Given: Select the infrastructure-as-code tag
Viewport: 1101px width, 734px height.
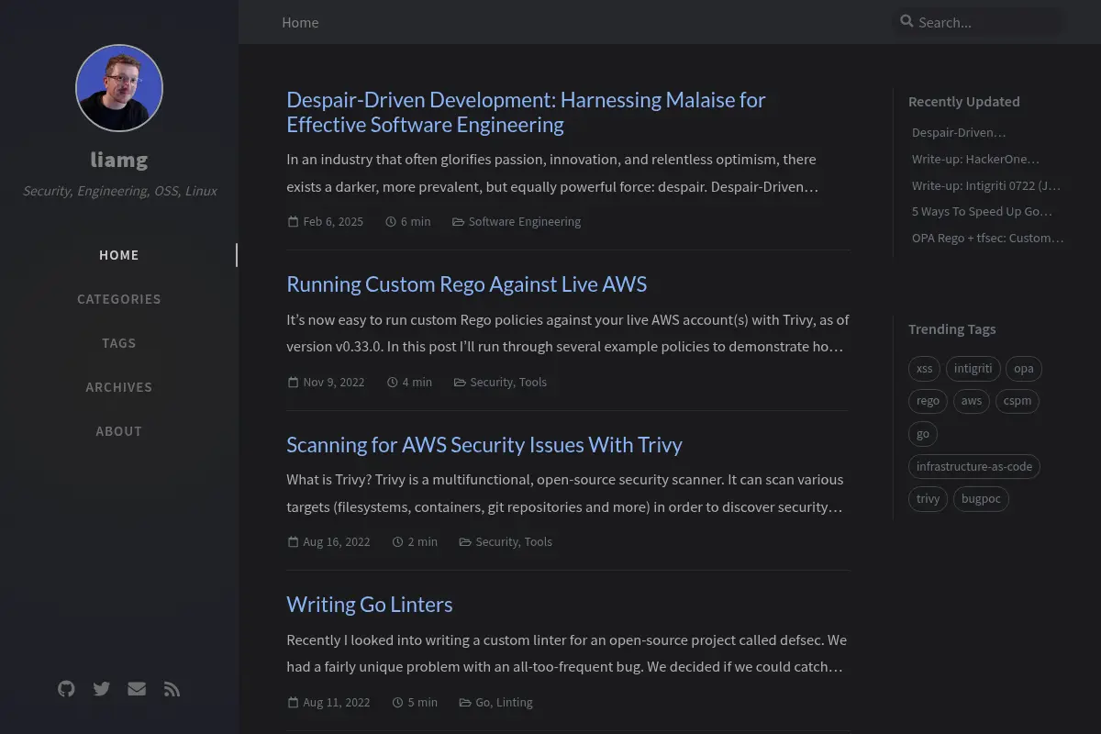Looking at the screenshot, I should 974,466.
